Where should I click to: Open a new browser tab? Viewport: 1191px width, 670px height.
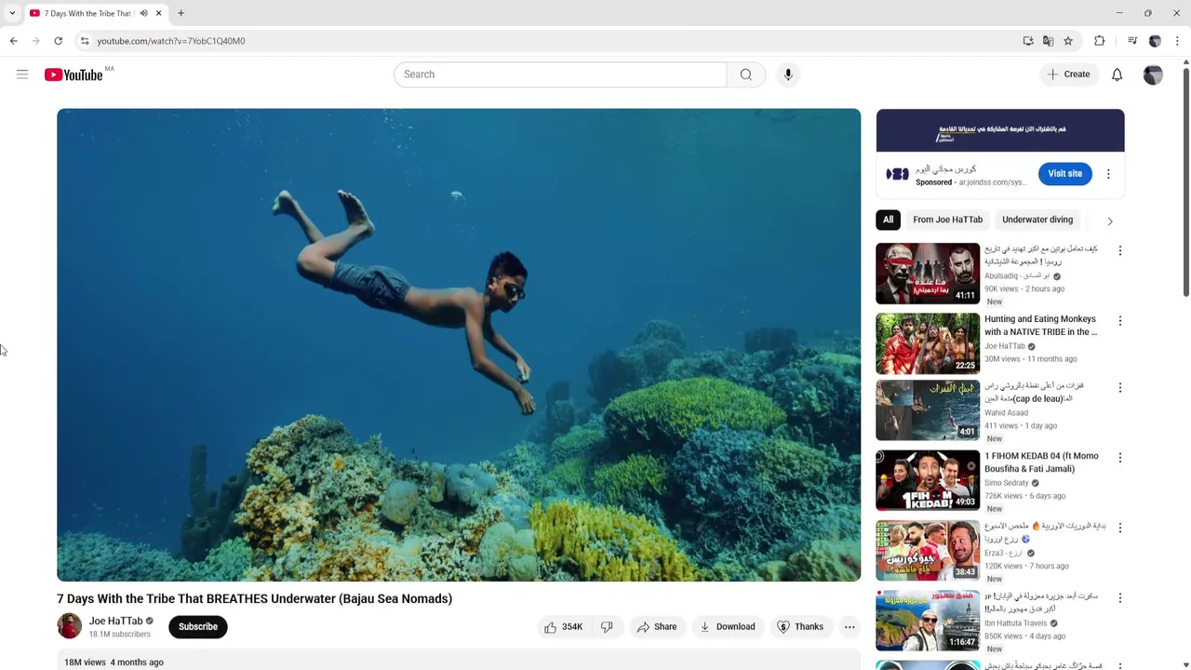pyautogui.click(x=181, y=13)
